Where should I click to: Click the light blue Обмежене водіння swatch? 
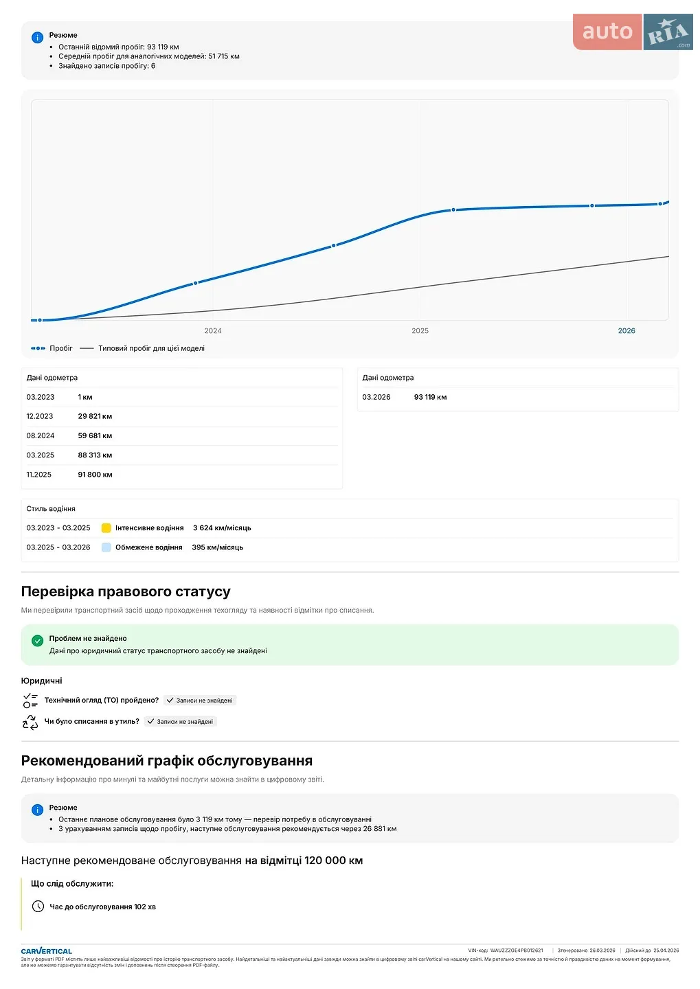pyautogui.click(x=106, y=547)
